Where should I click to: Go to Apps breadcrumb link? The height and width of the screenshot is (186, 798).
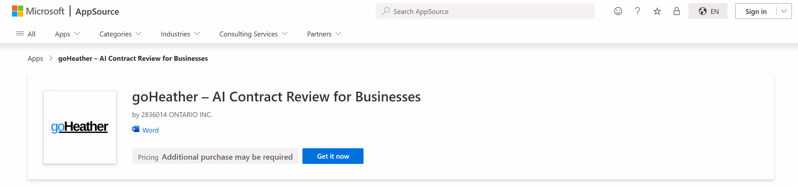[x=35, y=59]
